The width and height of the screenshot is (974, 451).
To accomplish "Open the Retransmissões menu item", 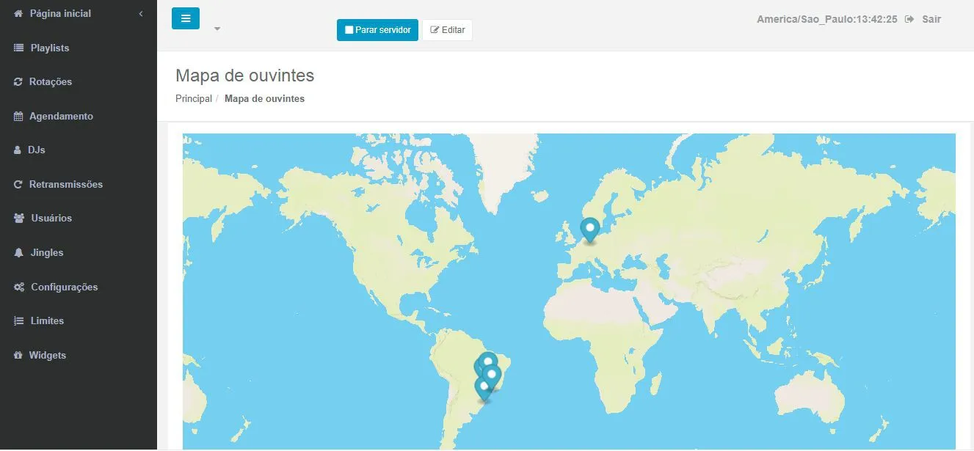I will point(65,185).
